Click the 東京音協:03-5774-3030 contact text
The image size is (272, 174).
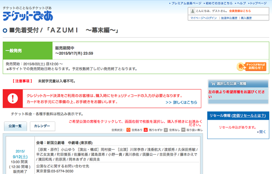coord(55,171)
